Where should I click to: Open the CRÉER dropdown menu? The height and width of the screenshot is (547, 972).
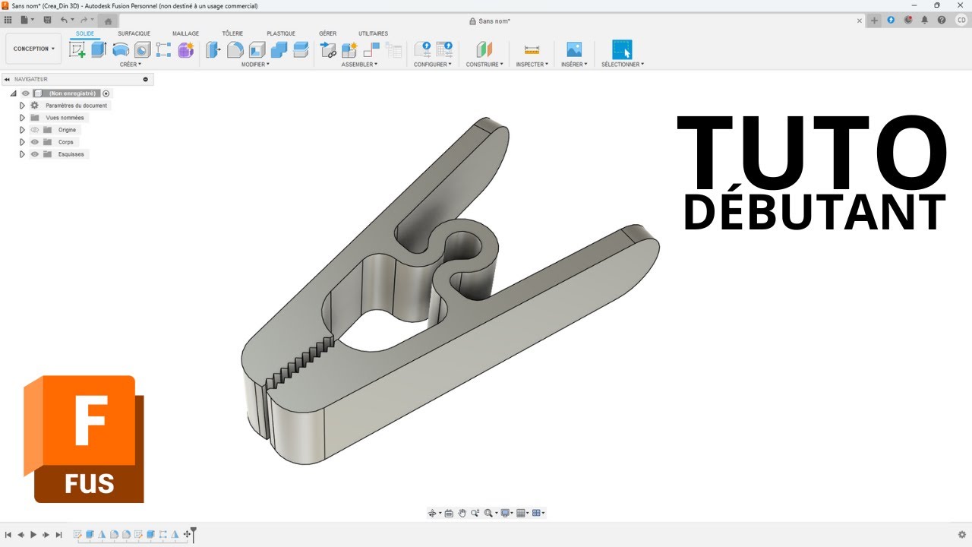[131, 65]
